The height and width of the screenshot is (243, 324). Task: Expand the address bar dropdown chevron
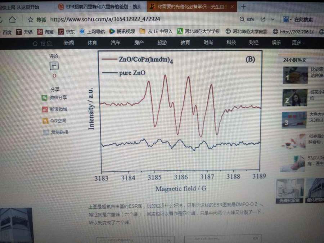click(273, 19)
